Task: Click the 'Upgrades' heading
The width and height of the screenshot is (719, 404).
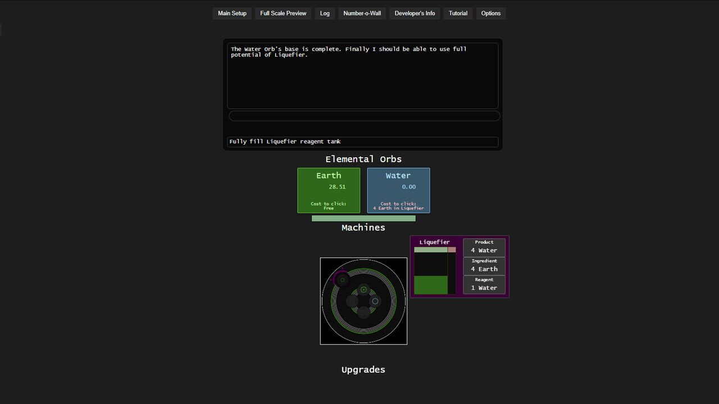Action: pos(363,370)
